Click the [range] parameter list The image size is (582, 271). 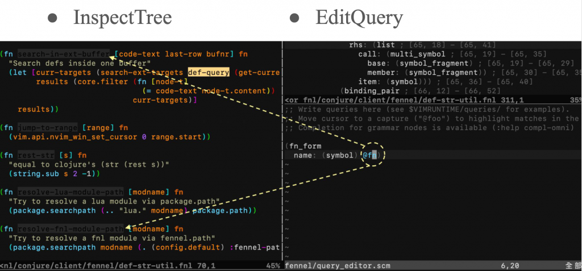[x=98, y=128]
